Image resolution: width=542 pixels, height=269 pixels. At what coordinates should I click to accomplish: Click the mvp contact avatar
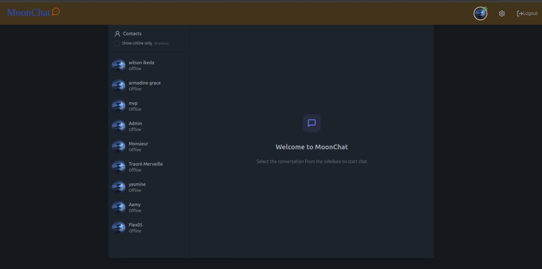tap(119, 106)
